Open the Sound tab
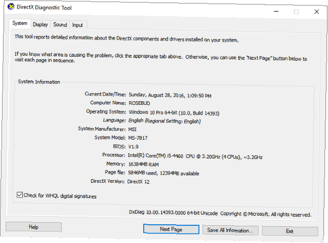The height and width of the screenshot is (243, 328). pos(60,25)
